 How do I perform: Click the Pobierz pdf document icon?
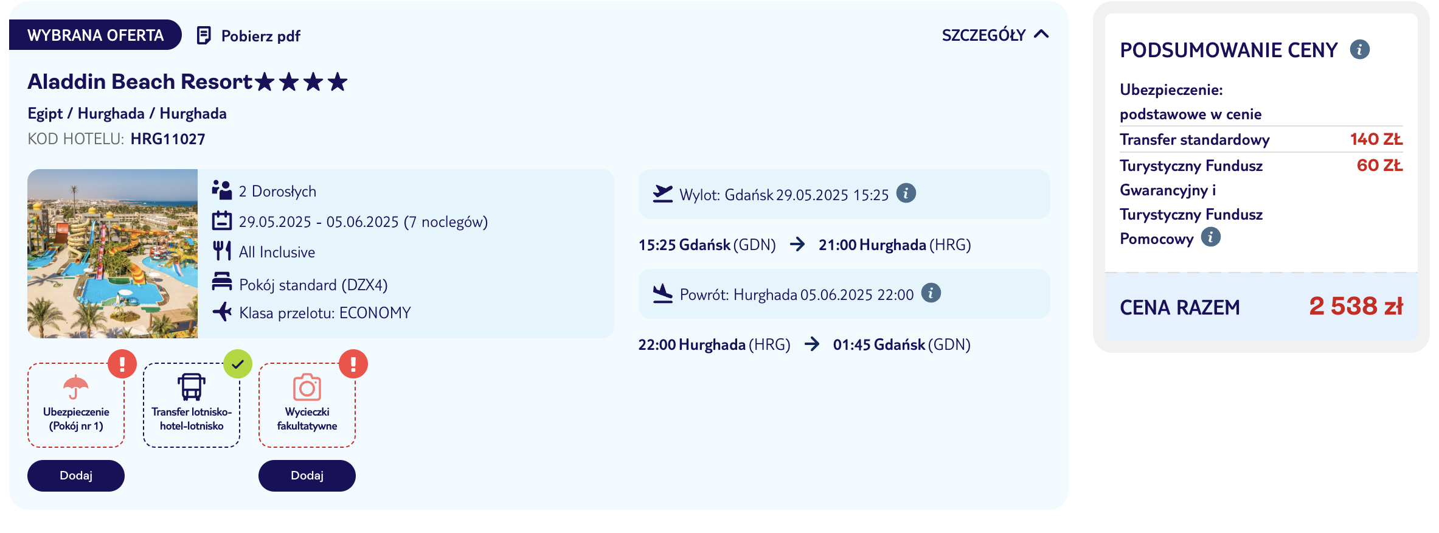click(x=204, y=36)
